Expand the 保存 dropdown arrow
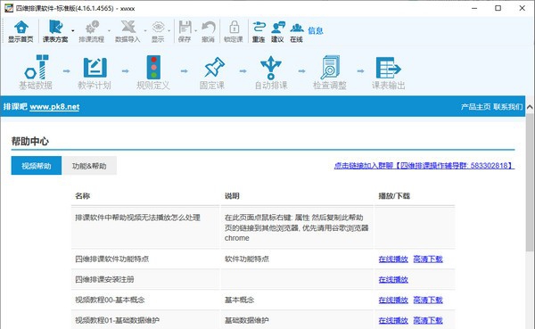535x329 pixels. coord(196,30)
